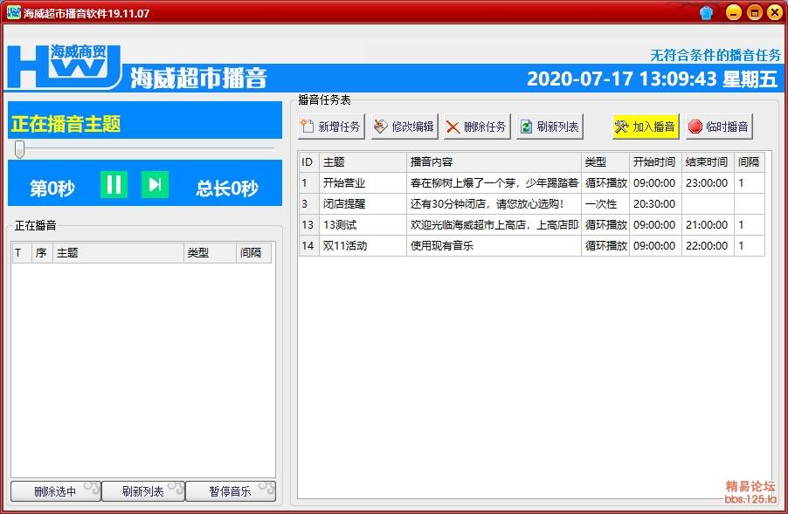The width and height of the screenshot is (788, 514).
Task: Click the T column header in the playing list
Action: [22, 252]
